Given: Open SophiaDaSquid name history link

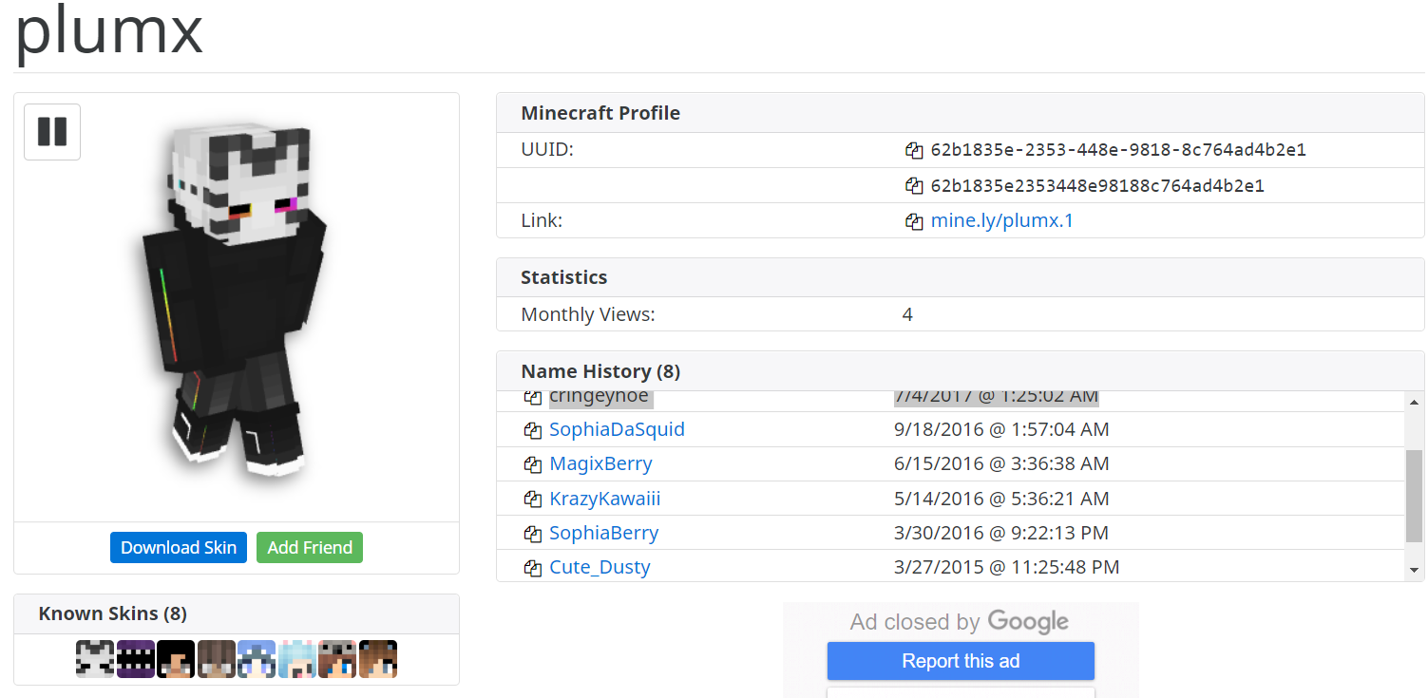Looking at the screenshot, I should [617, 429].
